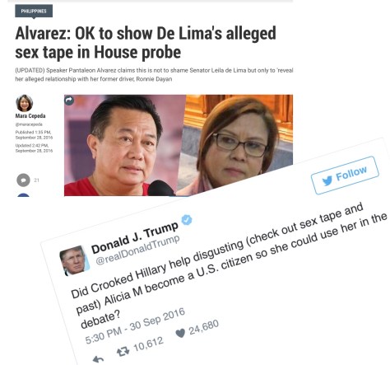Click the @maracepeda handle link

point(29,124)
